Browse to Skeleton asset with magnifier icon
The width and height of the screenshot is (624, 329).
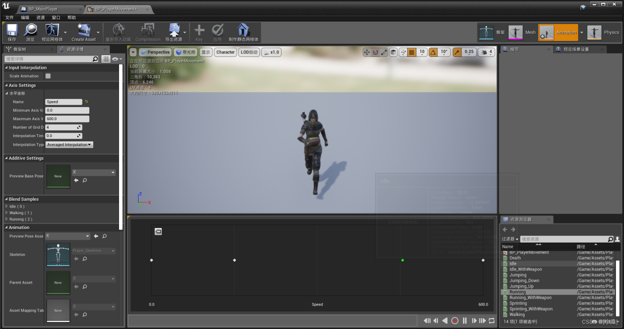85,258
